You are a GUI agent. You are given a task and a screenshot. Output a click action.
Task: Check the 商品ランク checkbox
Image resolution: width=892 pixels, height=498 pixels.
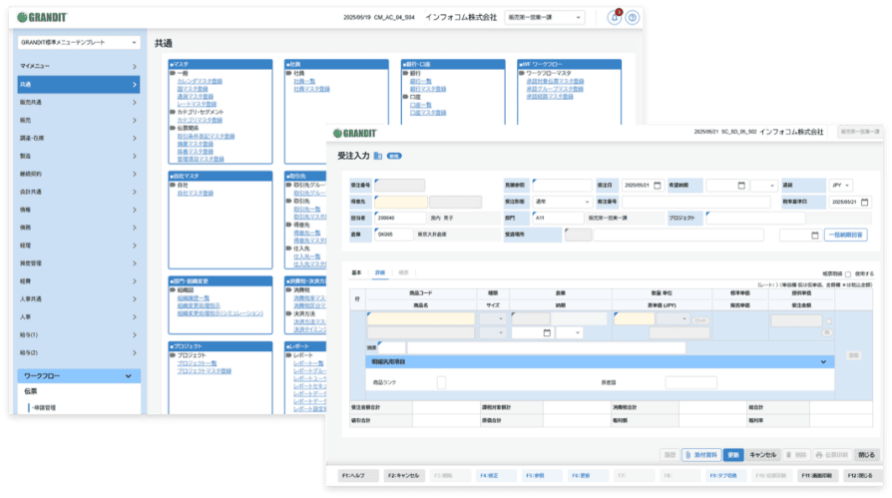[441, 381]
